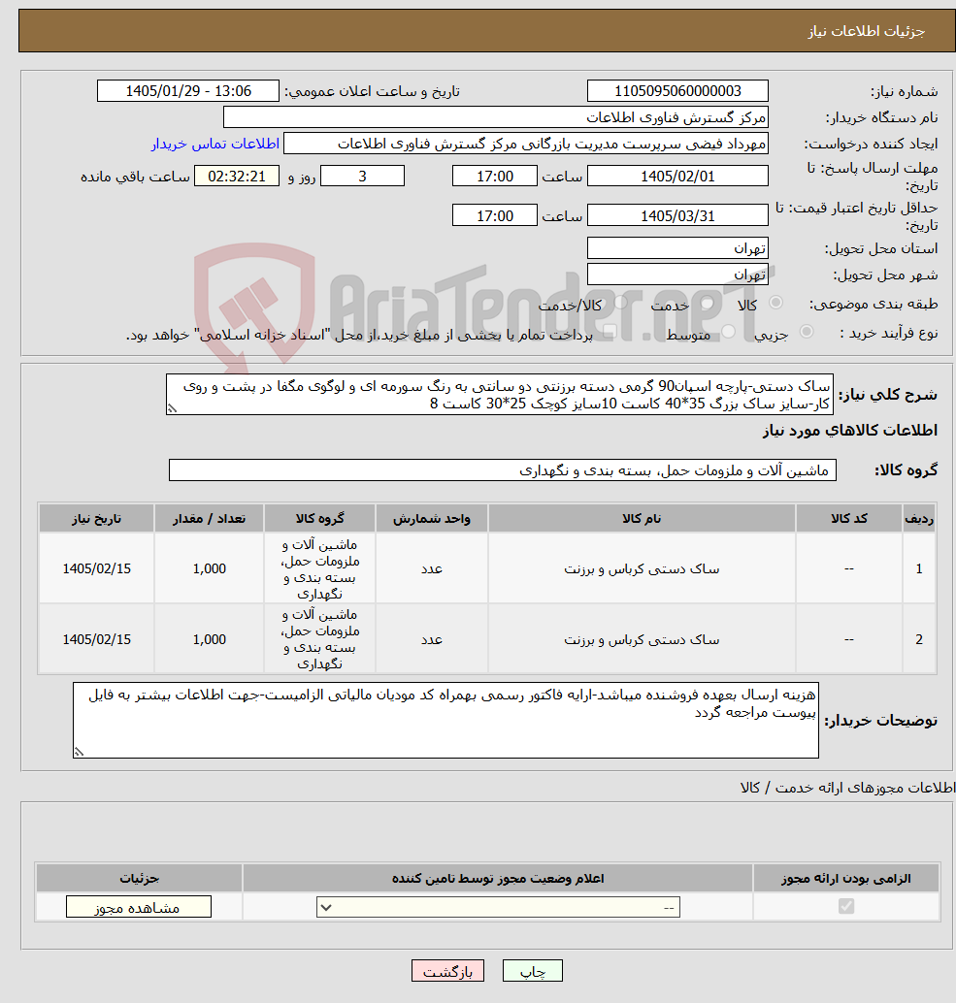
Task: Select the کالا/خدمت radio button
Action: coord(621,303)
